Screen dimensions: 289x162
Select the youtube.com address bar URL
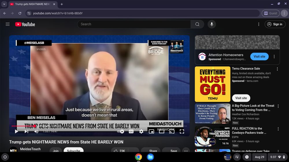tap(58, 13)
